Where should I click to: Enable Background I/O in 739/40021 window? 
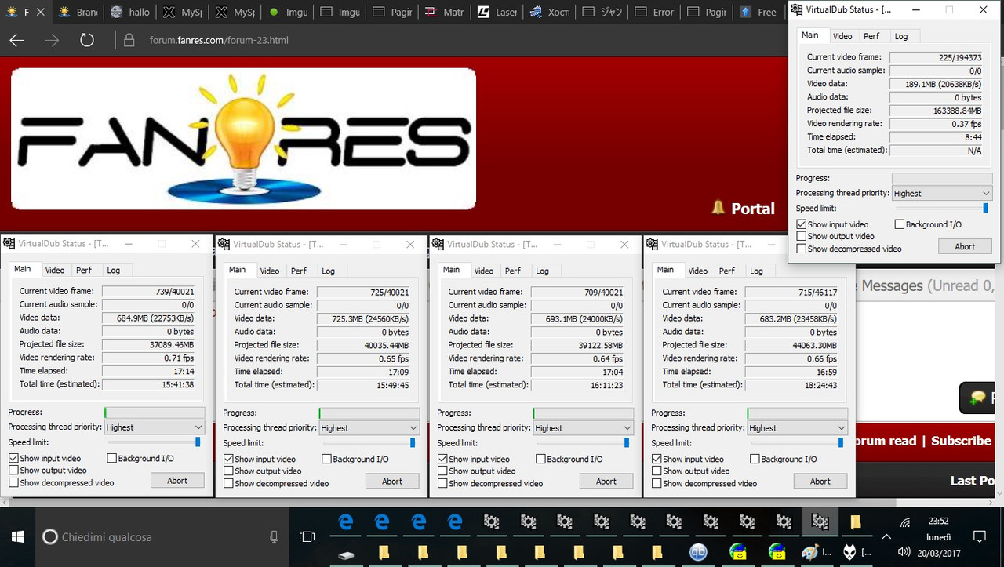click(111, 458)
